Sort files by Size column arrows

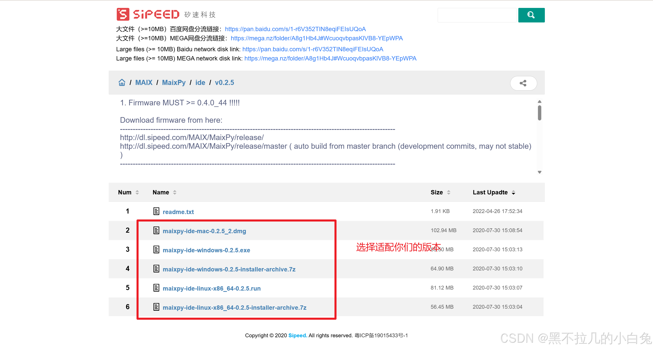click(x=448, y=192)
